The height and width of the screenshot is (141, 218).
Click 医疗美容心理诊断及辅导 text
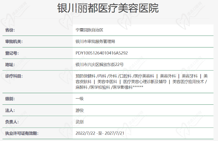tap(145, 82)
